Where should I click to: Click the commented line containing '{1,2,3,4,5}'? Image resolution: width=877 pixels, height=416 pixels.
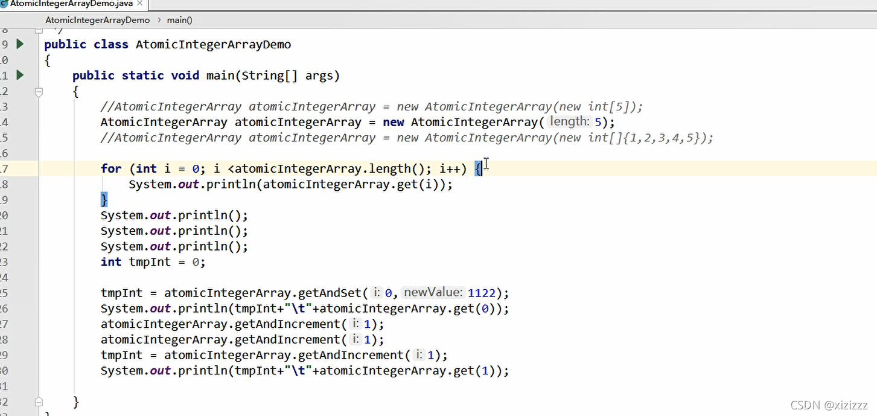(407, 138)
